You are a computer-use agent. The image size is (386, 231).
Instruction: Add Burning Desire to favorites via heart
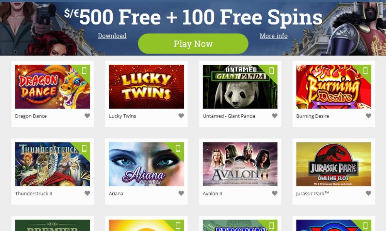click(369, 115)
